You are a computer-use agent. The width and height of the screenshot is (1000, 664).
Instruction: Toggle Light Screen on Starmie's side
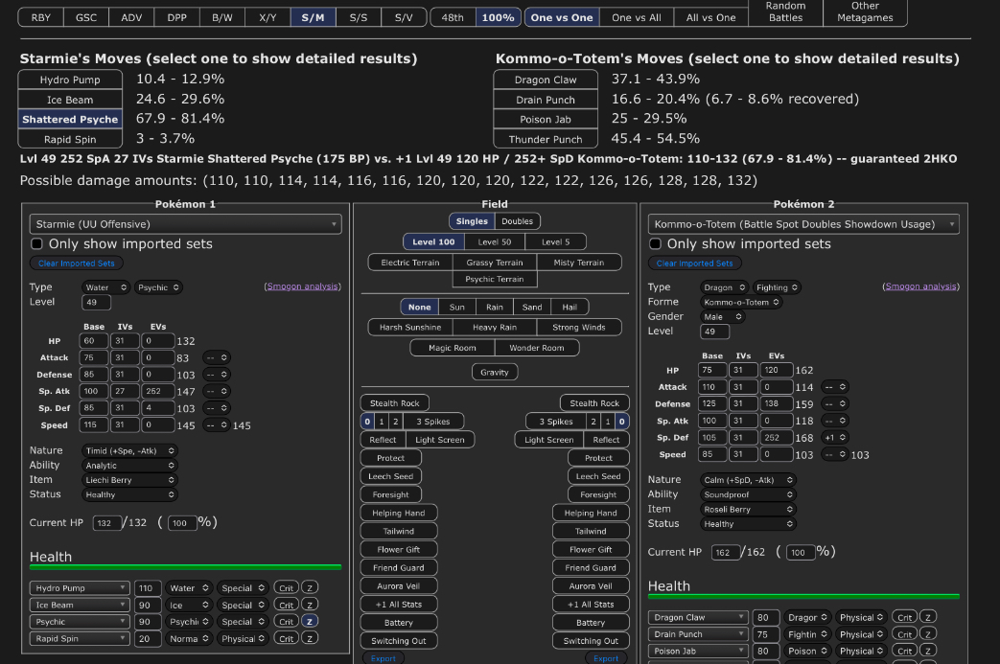tap(439, 440)
